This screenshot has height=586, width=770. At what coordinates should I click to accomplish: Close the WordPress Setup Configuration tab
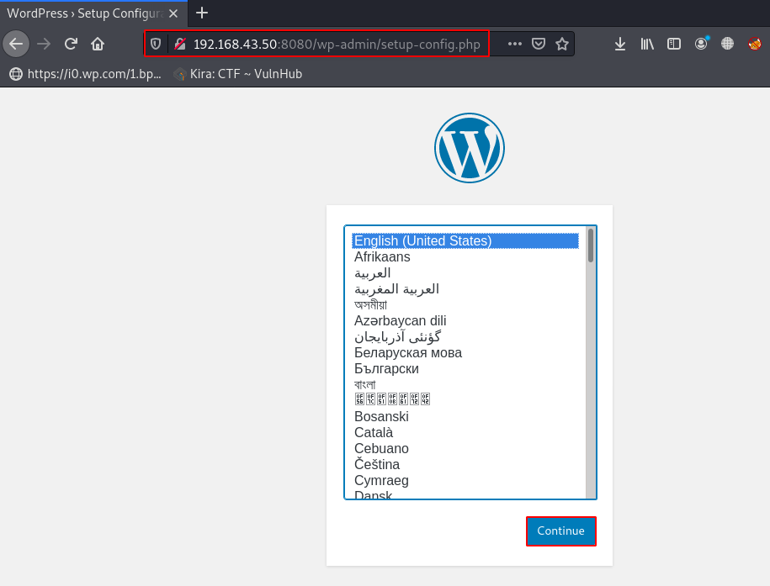tap(173, 13)
